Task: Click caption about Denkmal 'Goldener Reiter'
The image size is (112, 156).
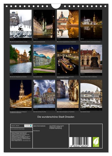Action: tap(89, 77)
